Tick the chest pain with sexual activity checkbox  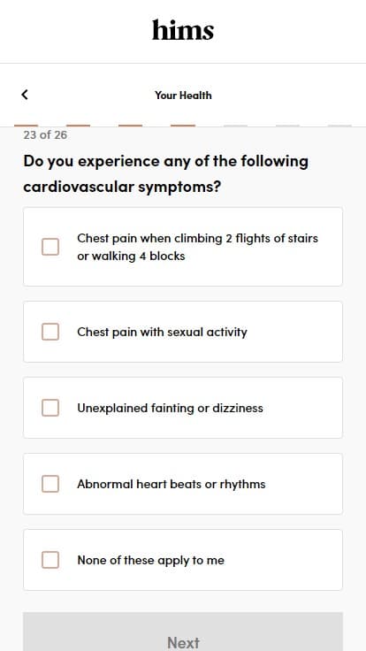coord(50,332)
